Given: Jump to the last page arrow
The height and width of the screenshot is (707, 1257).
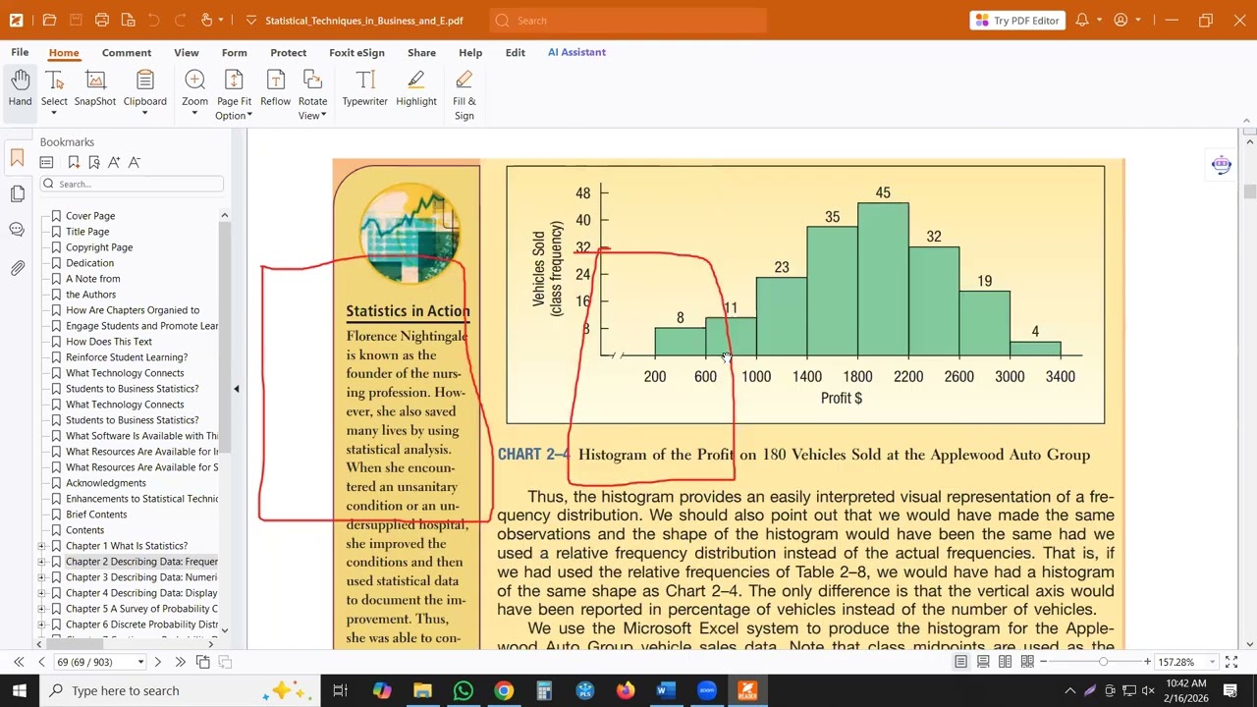Looking at the screenshot, I should (x=180, y=662).
